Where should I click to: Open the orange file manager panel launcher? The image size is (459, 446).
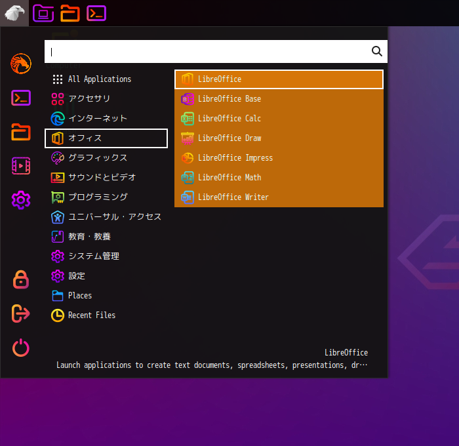coord(70,13)
